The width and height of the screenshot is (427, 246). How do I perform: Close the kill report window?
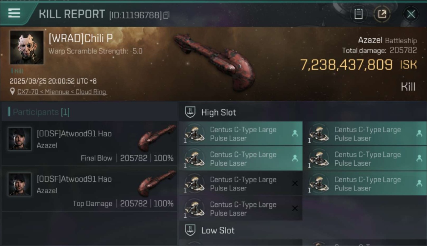coord(411,14)
